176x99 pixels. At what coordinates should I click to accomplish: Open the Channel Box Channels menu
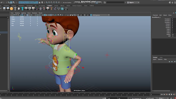(155, 15)
